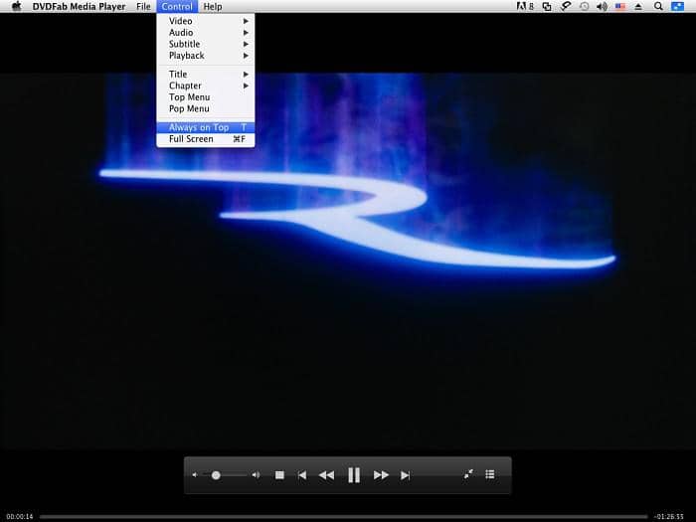Viewport: 696px width, 522px height.
Task: Skip to the previous chapter
Action: [302, 475]
